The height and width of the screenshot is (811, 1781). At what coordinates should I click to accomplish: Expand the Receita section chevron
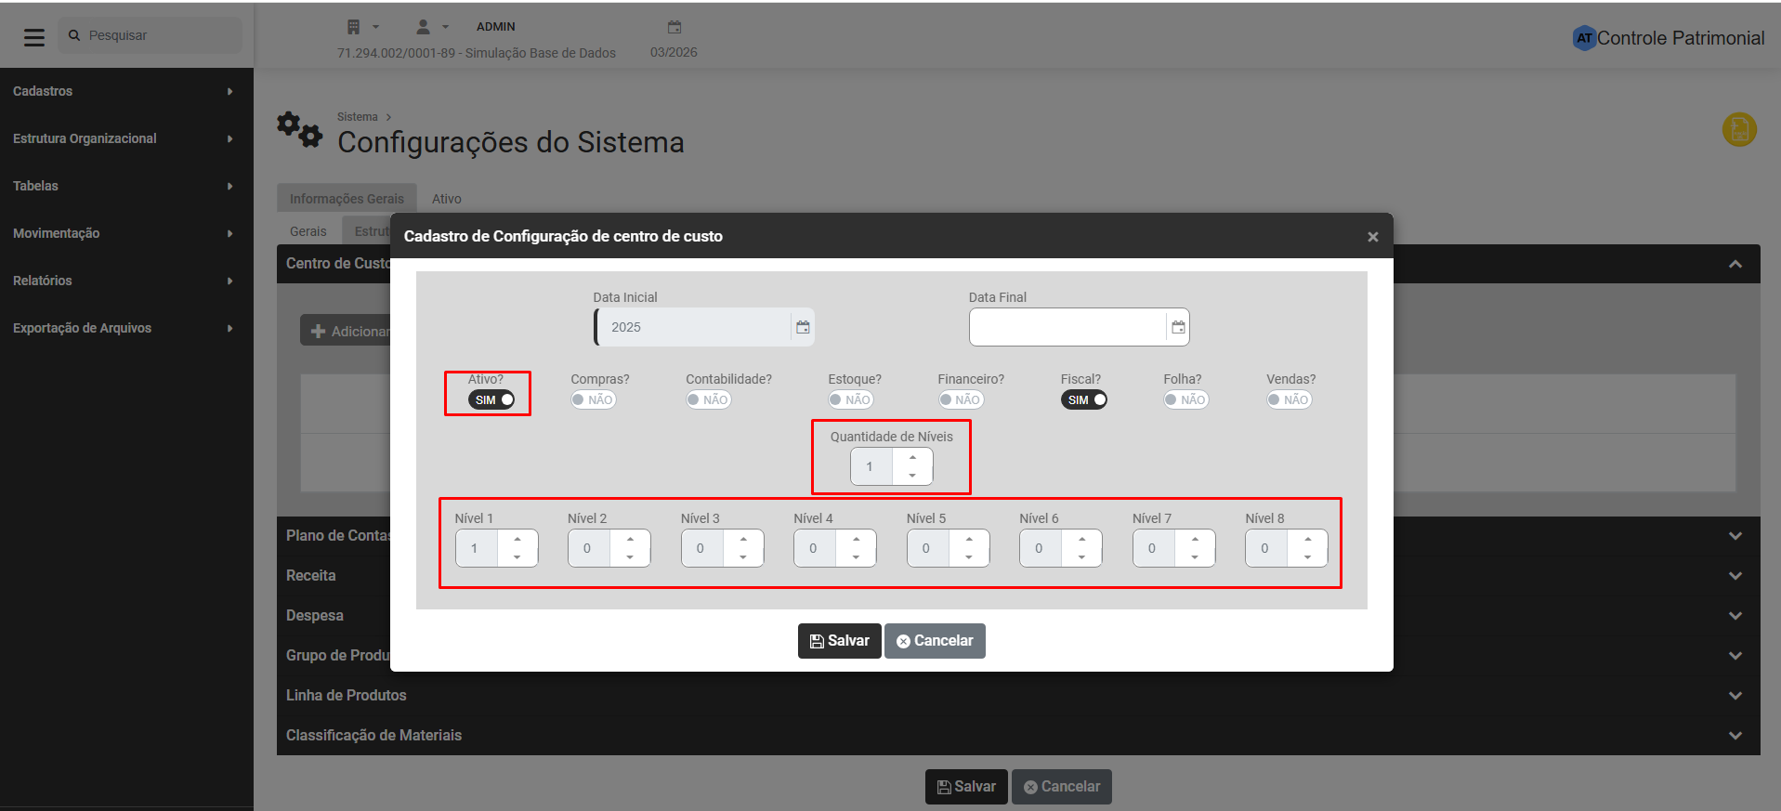pos(1735,576)
